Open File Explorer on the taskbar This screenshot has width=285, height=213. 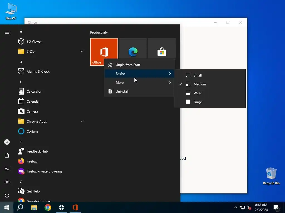(x=34, y=207)
